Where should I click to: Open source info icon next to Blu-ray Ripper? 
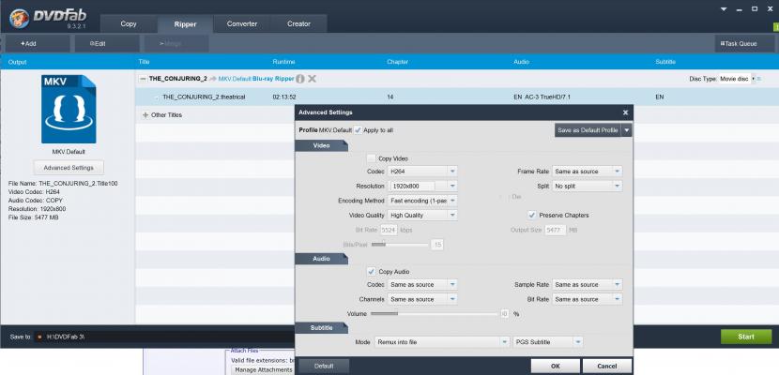pyautogui.click(x=300, y=79)
